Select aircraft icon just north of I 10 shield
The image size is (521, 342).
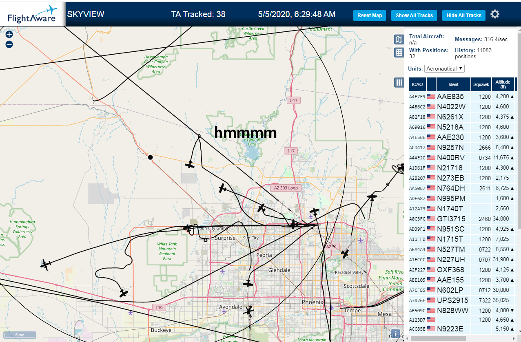[x=124, y=293]
